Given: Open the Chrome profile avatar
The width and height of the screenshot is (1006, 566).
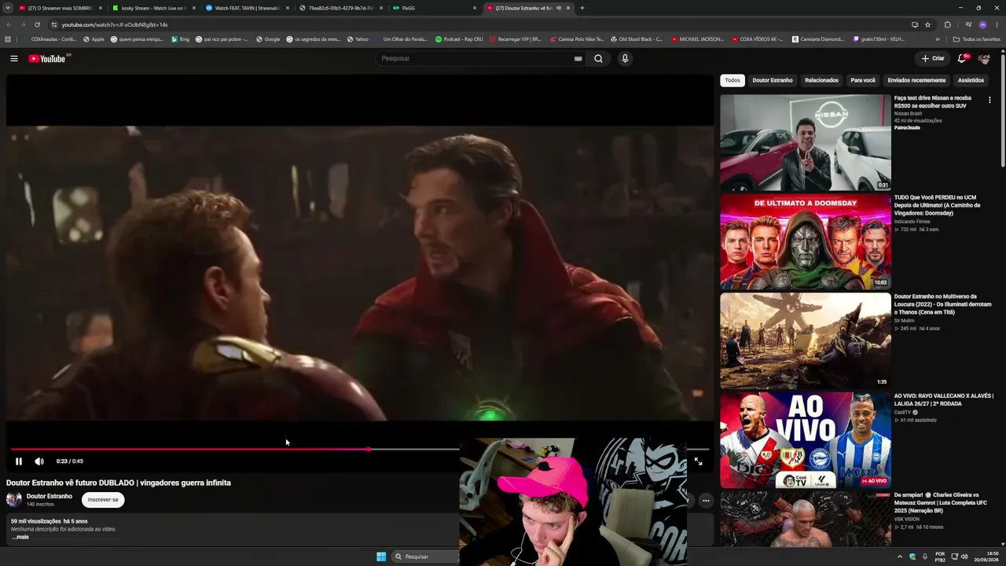Looking at the screenshot, I should pos(982,24).
